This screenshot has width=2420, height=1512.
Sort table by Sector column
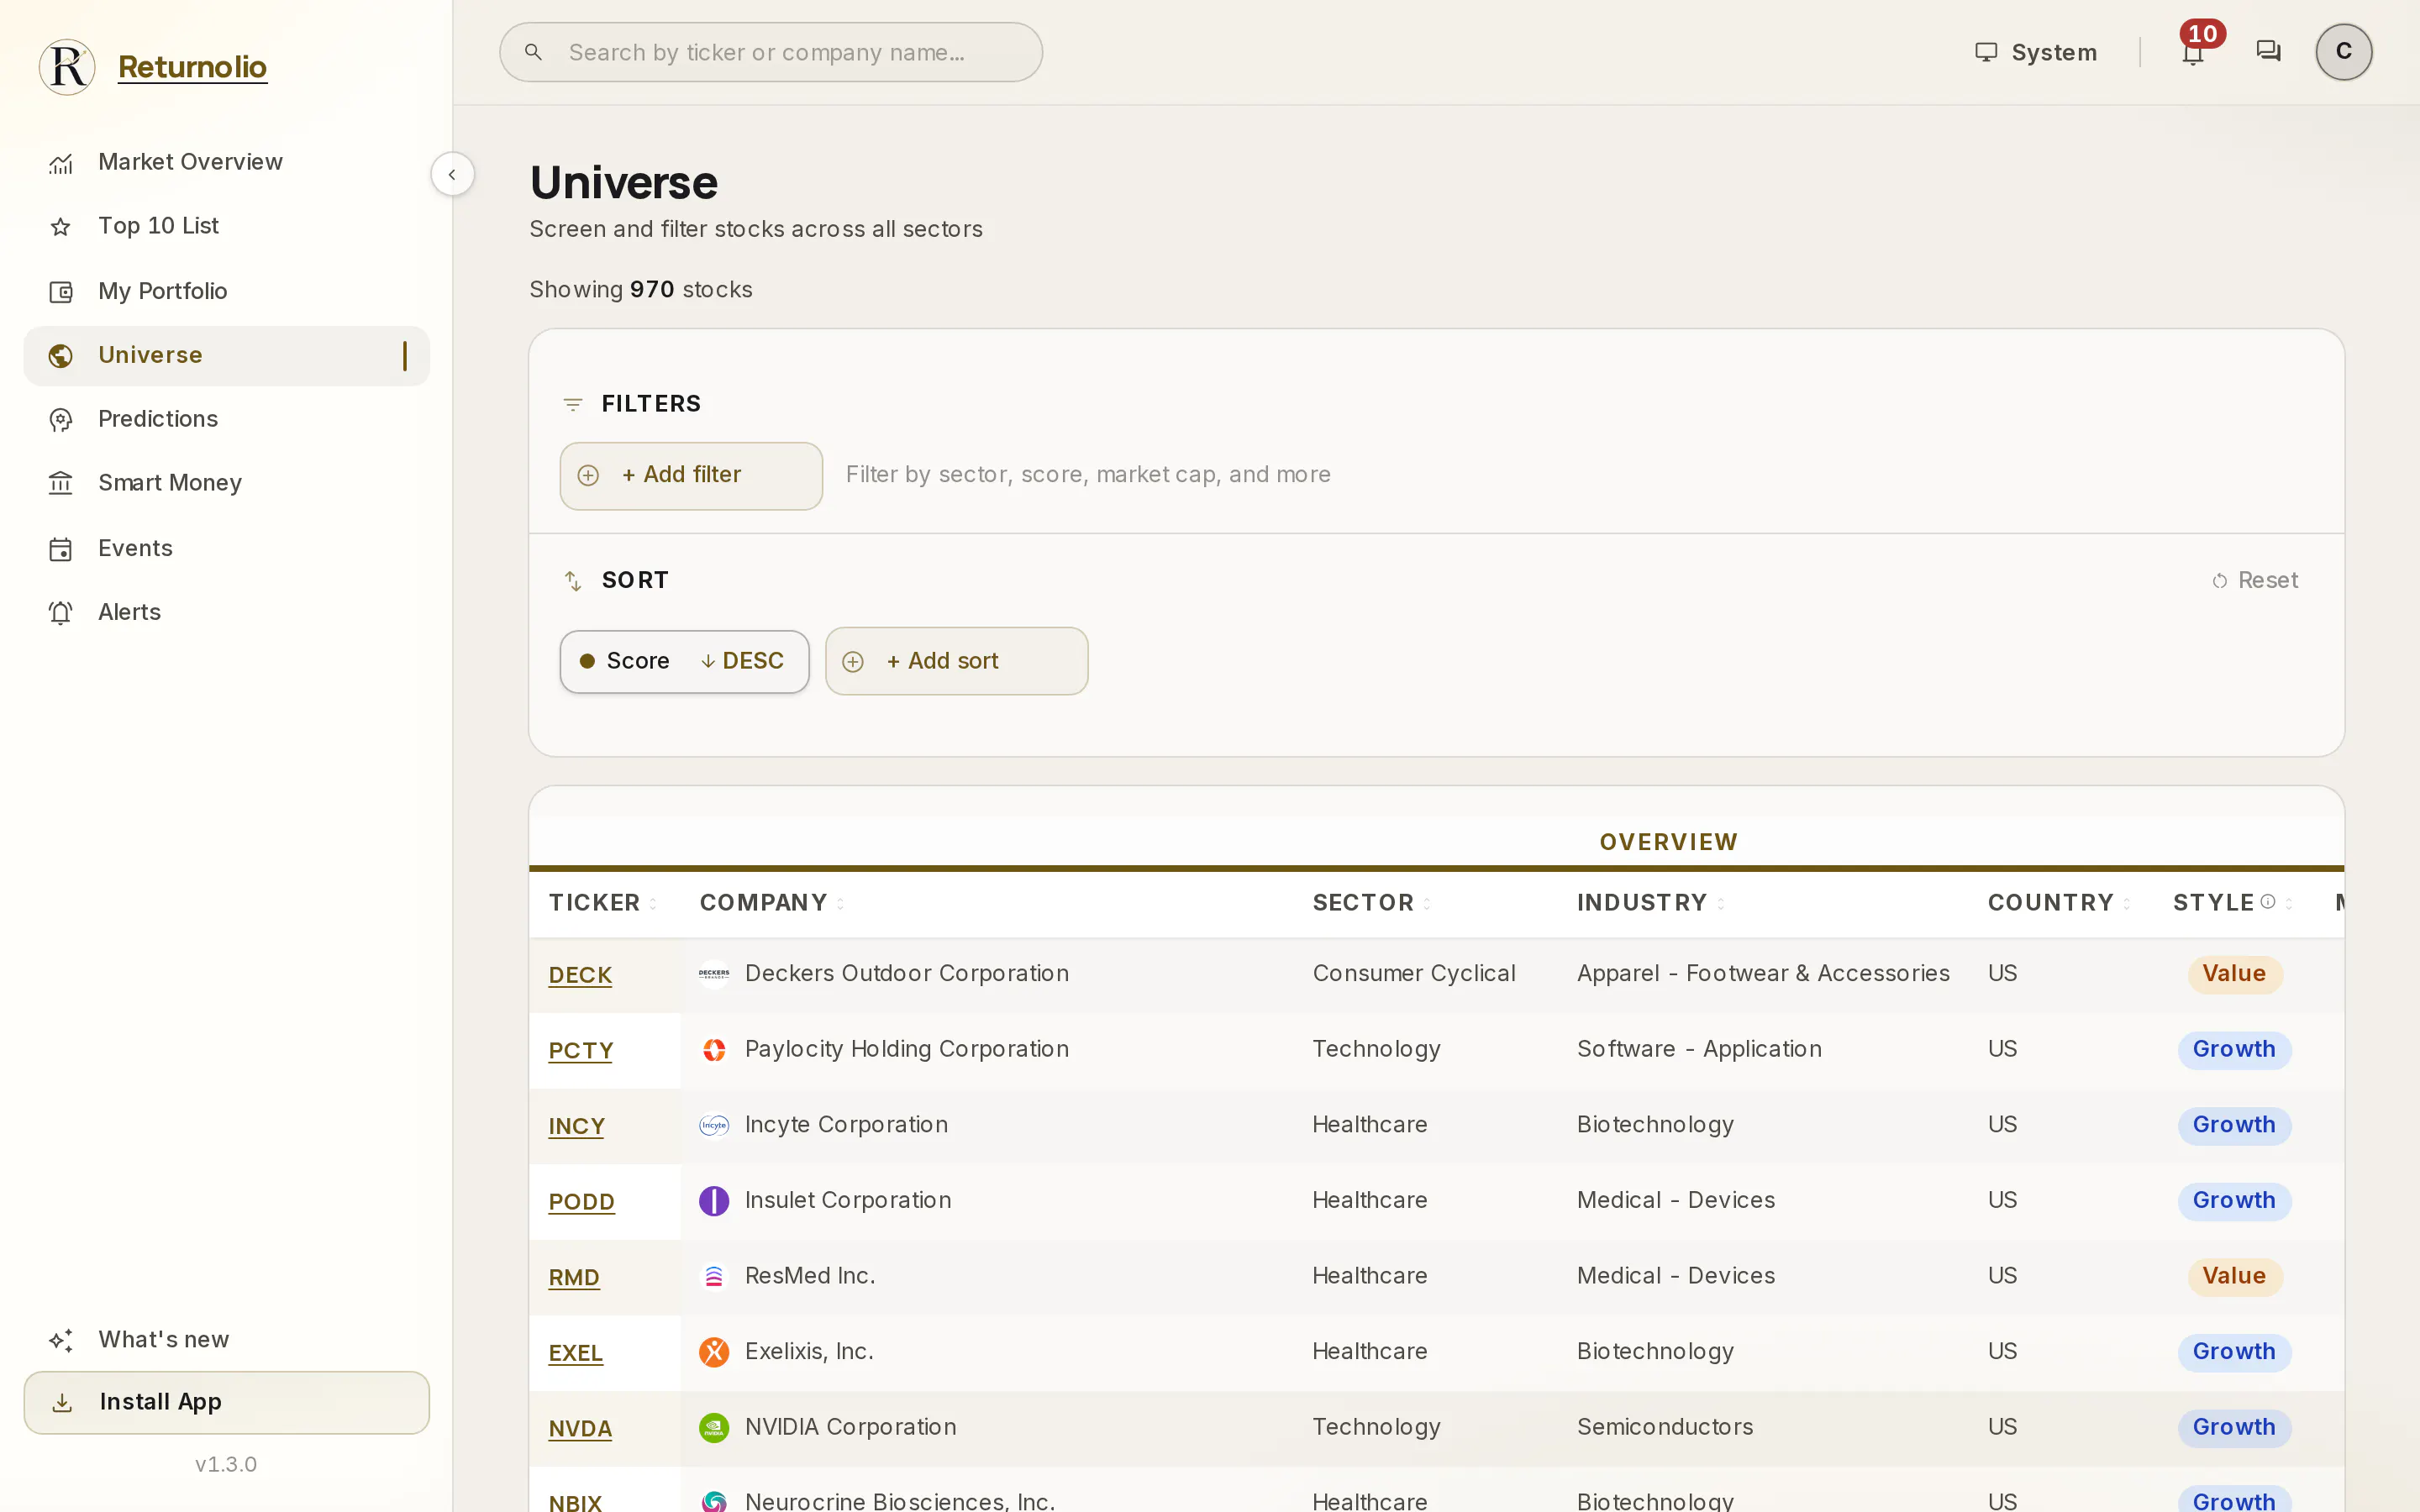click(x=1372, y=903)
